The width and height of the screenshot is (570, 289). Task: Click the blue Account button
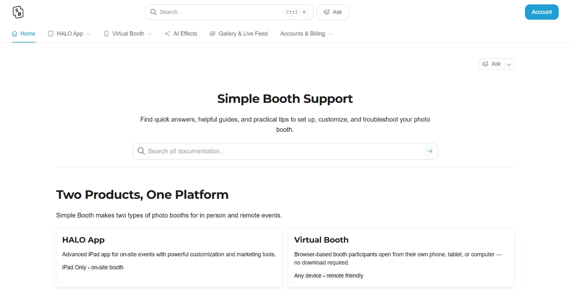tap(542, 12)
